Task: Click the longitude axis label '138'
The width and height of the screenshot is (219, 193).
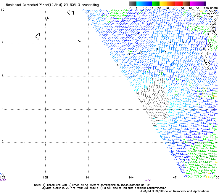Action: tap(45, 178)
